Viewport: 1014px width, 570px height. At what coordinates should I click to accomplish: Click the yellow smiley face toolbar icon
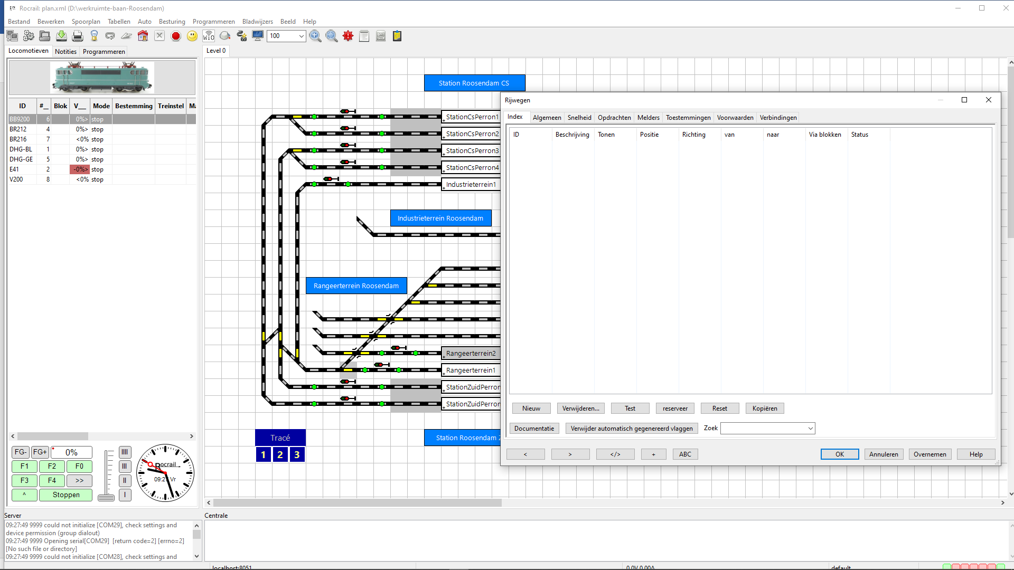(192, 36)
